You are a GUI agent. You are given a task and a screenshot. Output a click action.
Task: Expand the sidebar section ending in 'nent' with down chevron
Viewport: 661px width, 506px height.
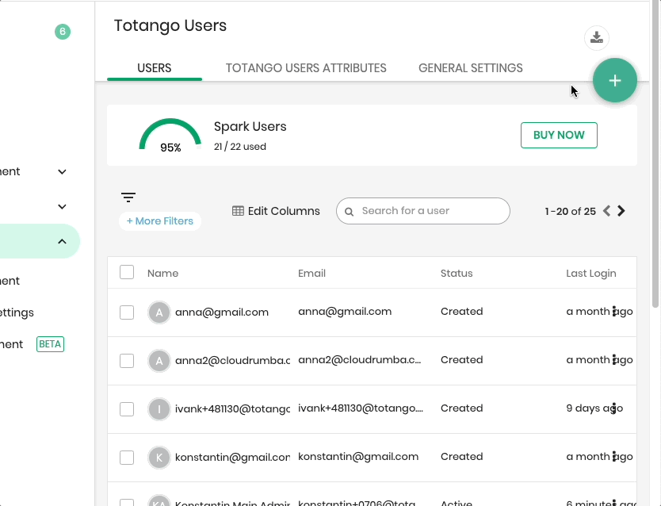tap(62, 171)
